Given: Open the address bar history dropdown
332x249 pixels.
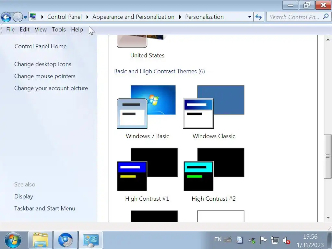Looking at the screenshot, I should (250, 17).
